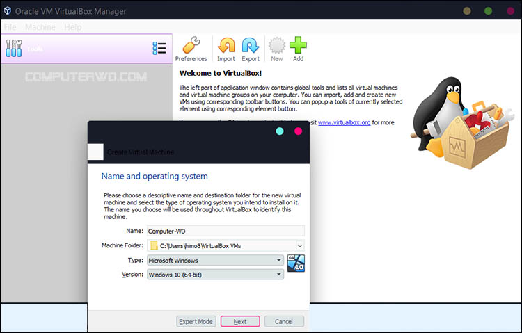Click the machine folder icon in the Machine Folder field

pos(154,245)
